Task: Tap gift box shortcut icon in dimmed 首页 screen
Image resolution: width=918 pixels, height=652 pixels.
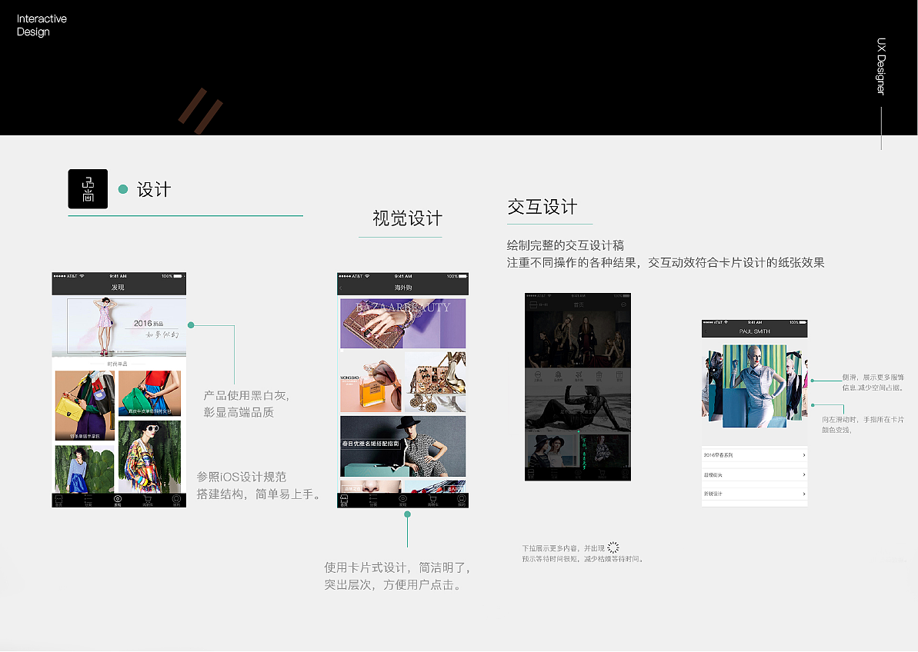Action: click(599, 375)
